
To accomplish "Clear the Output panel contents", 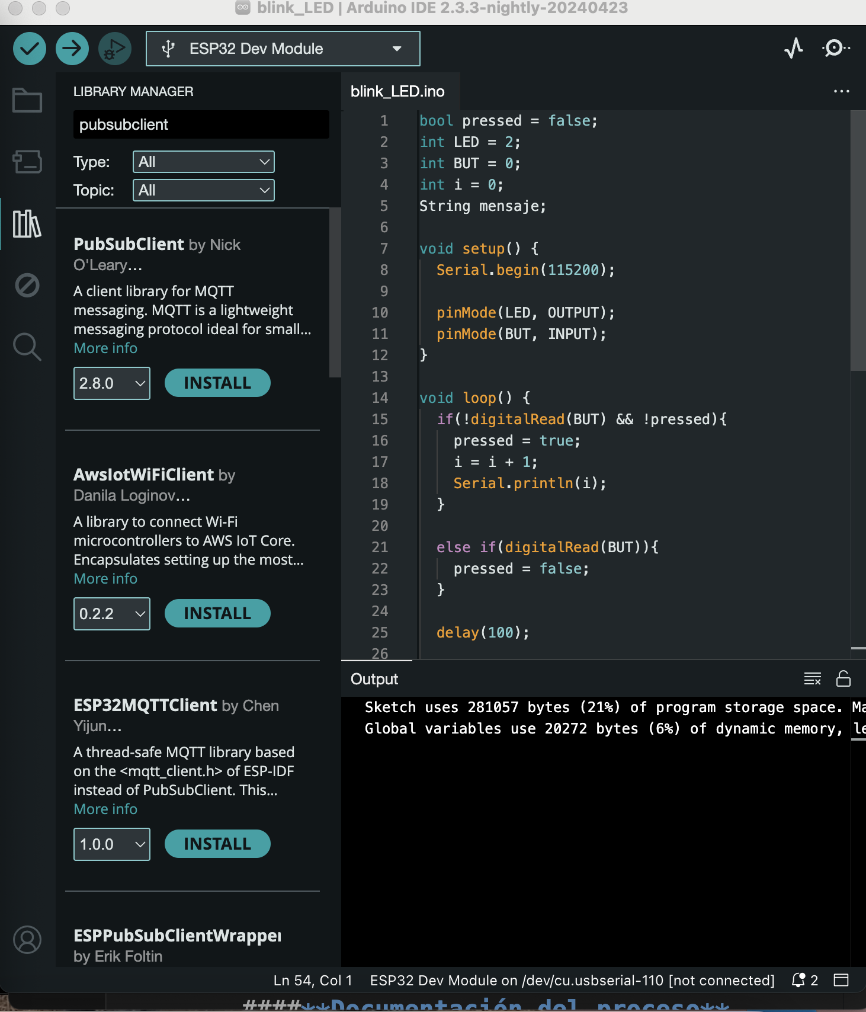I will 812,678.
